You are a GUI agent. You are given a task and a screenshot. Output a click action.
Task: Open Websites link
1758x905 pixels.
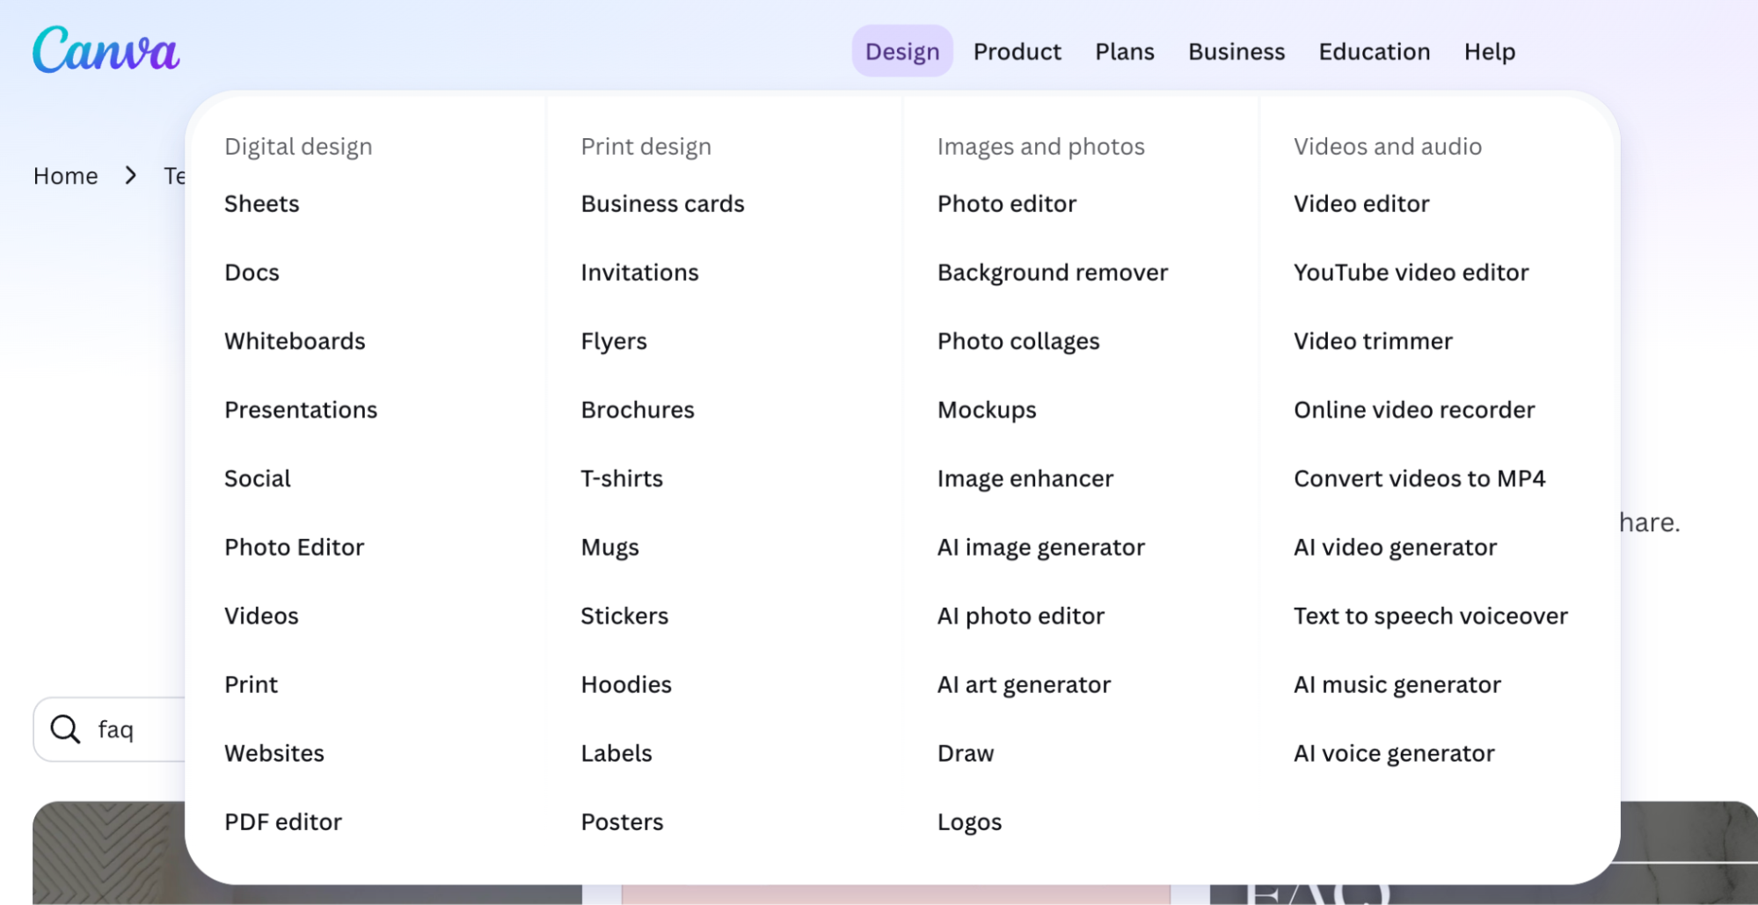point(274,753)
